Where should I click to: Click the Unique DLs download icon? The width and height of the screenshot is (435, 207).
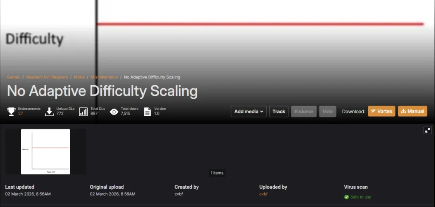[49, 112]
